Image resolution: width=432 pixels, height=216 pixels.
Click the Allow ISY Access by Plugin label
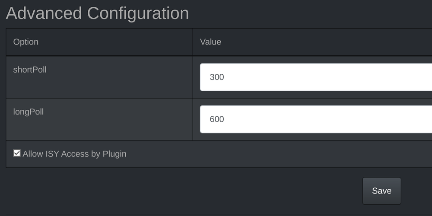pyautogui.click(x=74, y=154)
